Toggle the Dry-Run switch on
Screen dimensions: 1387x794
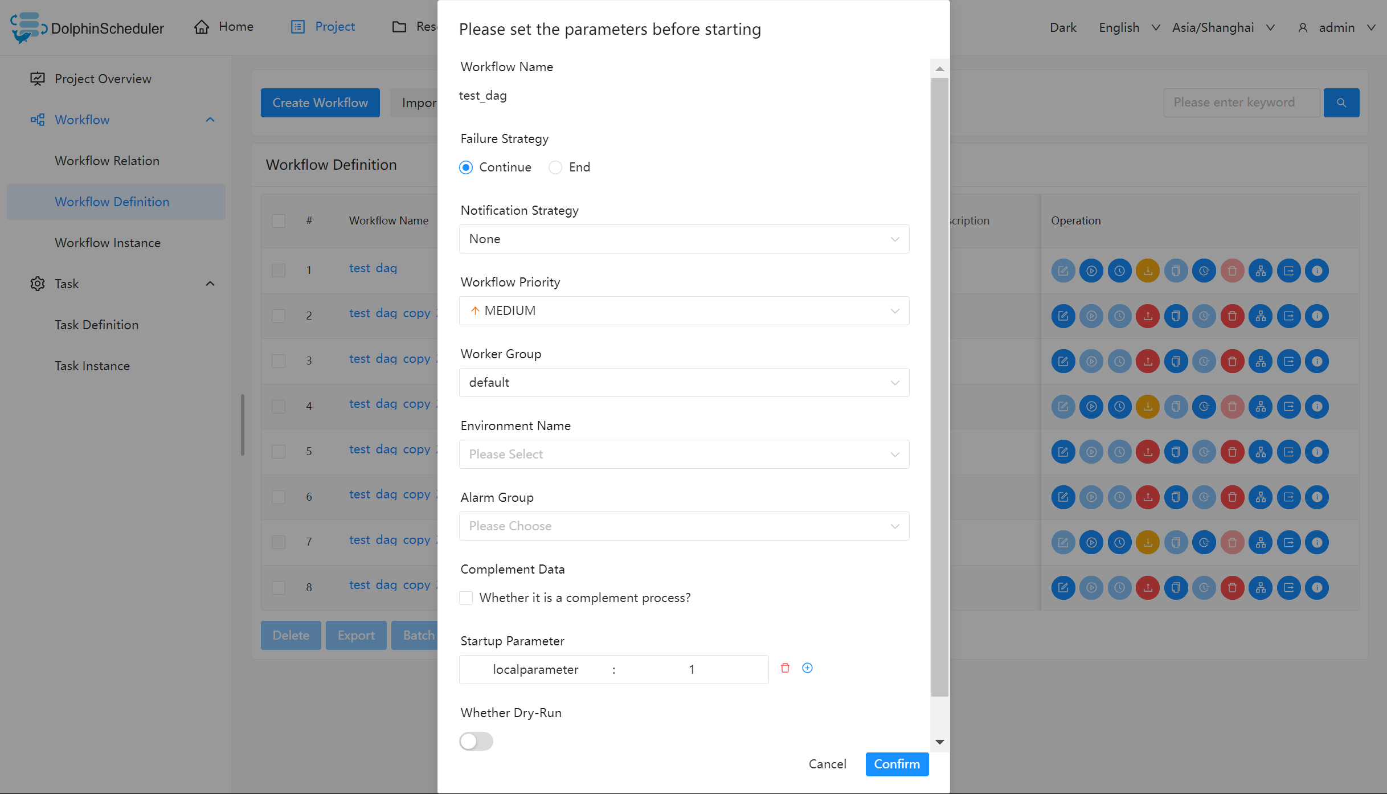pyautogui.click(x=476, y=741)
